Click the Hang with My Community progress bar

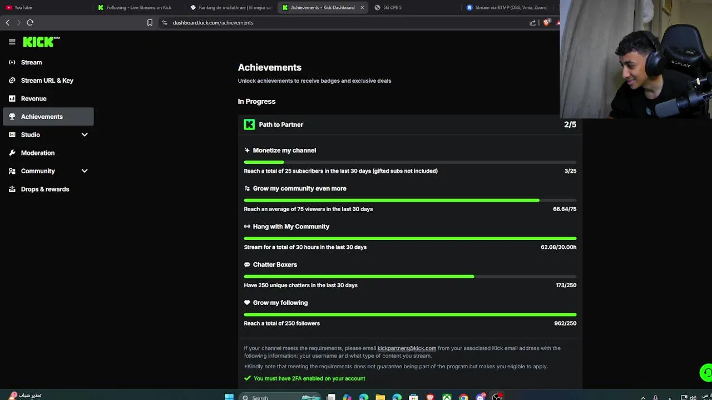click(x=410, y=238)
